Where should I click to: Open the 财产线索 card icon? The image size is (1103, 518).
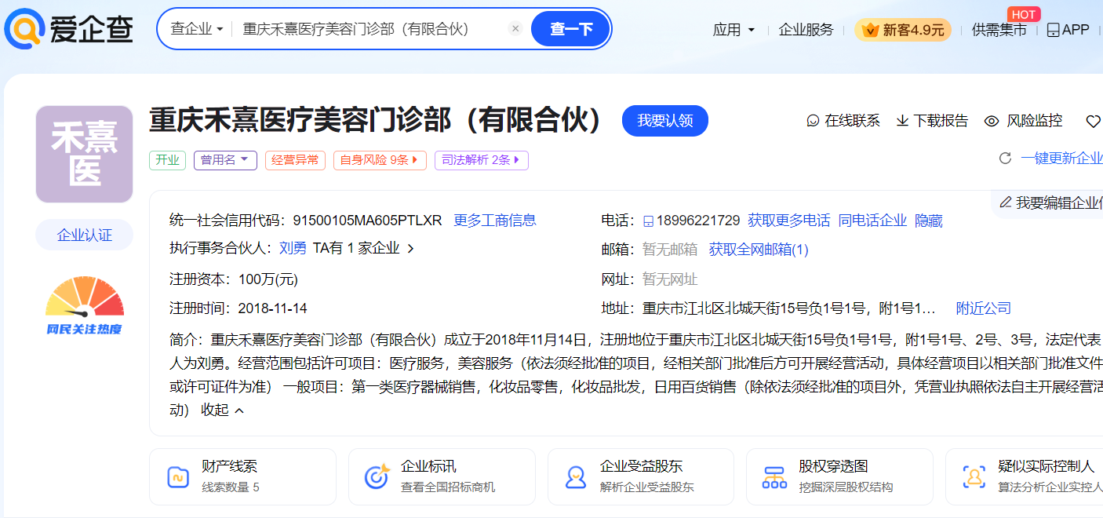[x=178, y=476]
